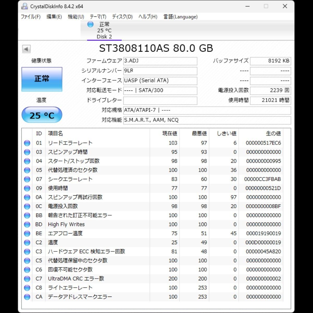The height and width of the screenshot is (313, 313).
Task: Click the status orb for attribute C2 温度
Action: pyautogui.click(x=27, y=243)
